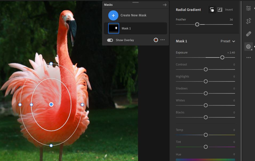Click the Highlights slider handle
Screen dimensions: 255x161
click(x=206, y=81)
